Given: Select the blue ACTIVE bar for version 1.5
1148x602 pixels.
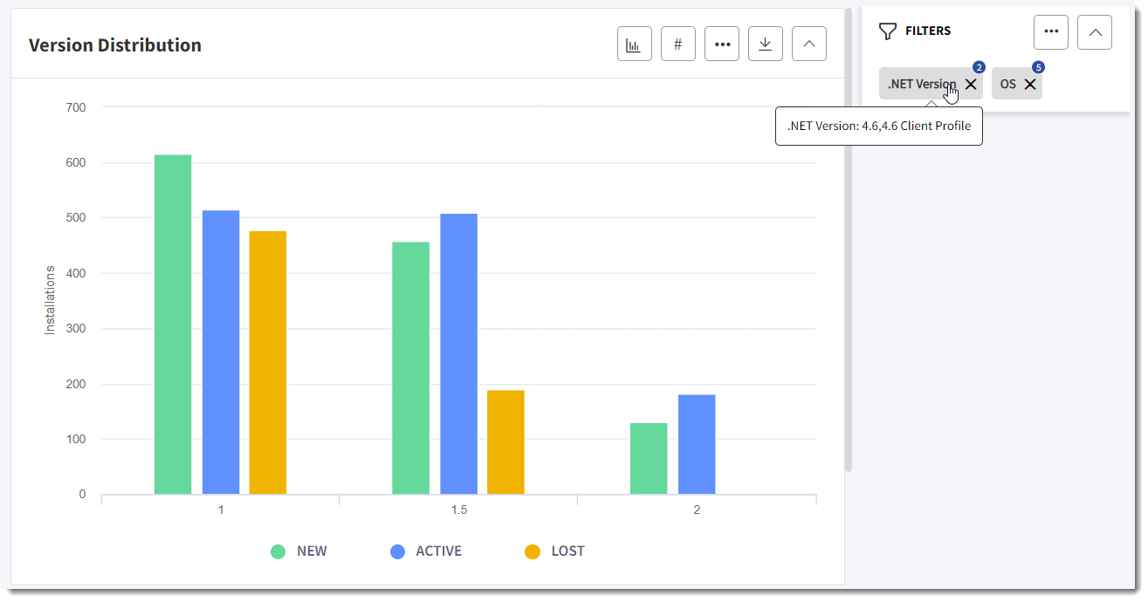Looking at the screenshot, I should 458,354.
